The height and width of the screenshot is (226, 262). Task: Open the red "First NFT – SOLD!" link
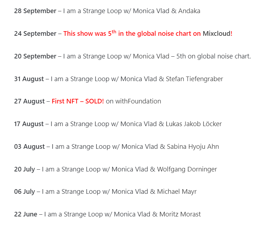[x=78, y=101]
